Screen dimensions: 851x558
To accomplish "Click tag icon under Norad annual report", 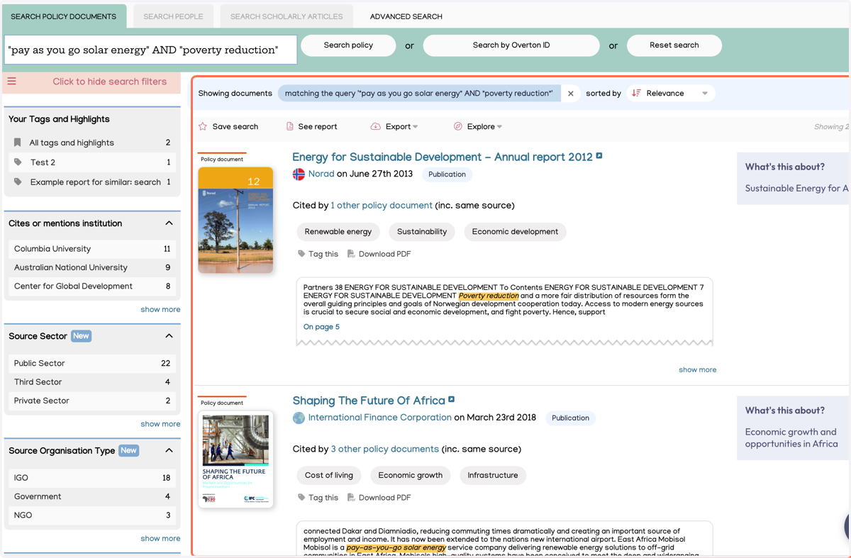I will point(301,254).
